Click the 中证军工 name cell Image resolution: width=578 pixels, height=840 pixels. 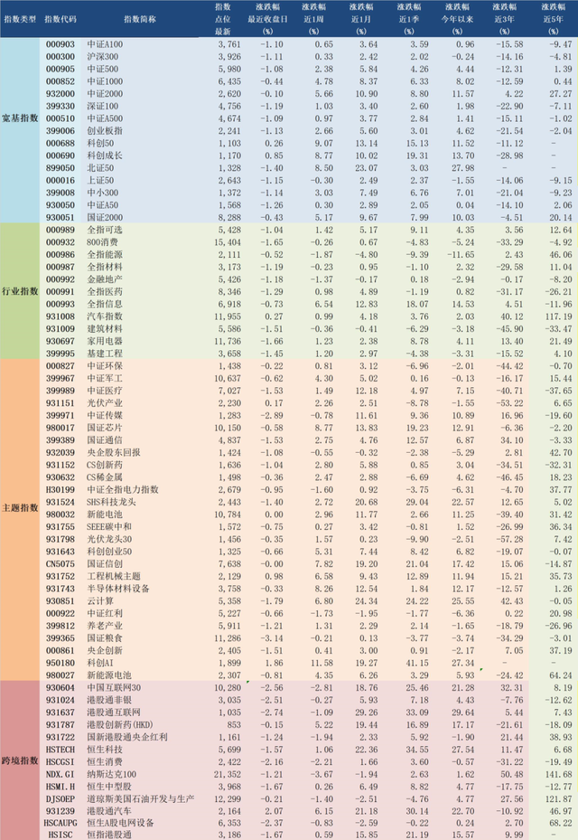click(x=105, y=378)
